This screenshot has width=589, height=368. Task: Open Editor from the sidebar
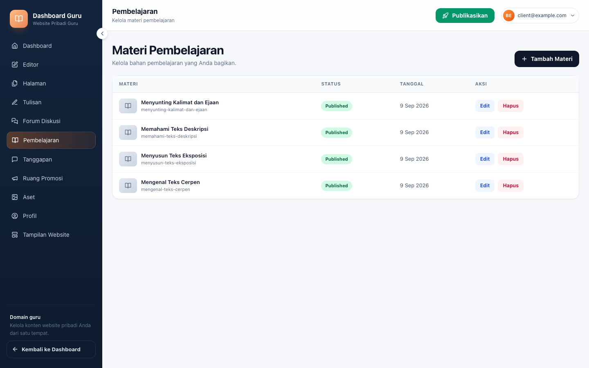[x=51, y=65]
